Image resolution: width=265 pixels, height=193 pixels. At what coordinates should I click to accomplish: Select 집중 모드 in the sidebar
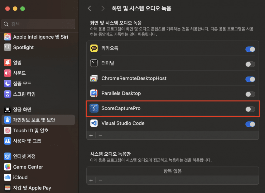click(x=22, y=83)
